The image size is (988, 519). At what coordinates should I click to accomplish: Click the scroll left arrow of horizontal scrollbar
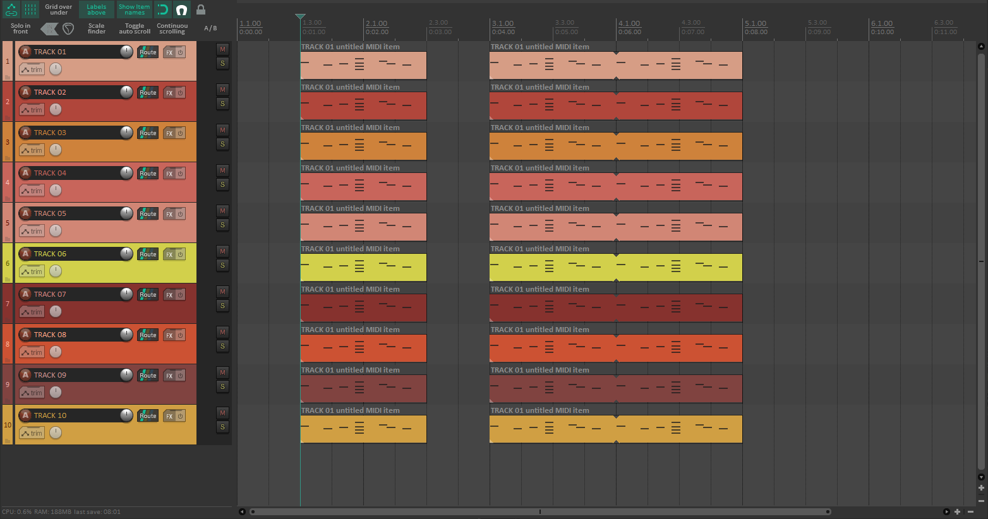[242, 511]
